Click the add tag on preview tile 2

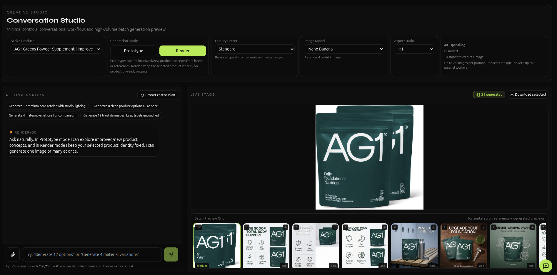[333, 266]
